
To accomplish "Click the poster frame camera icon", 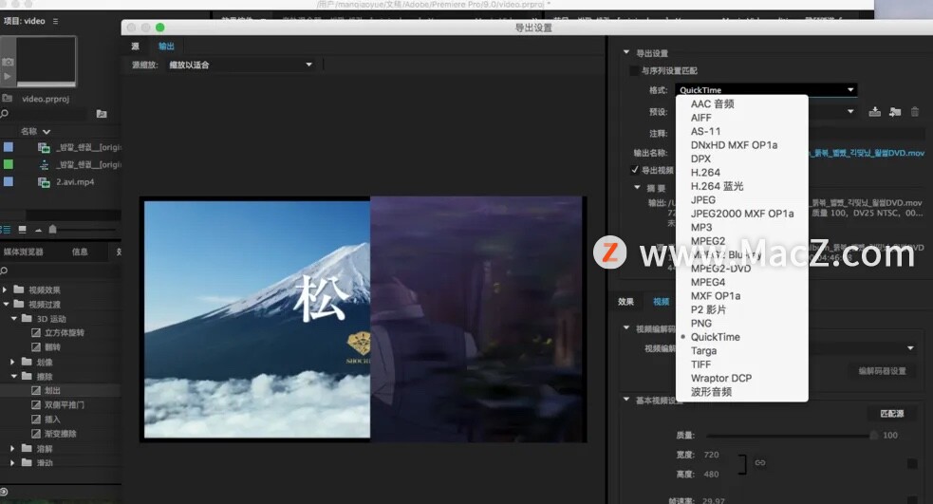I will pos(8,62).
